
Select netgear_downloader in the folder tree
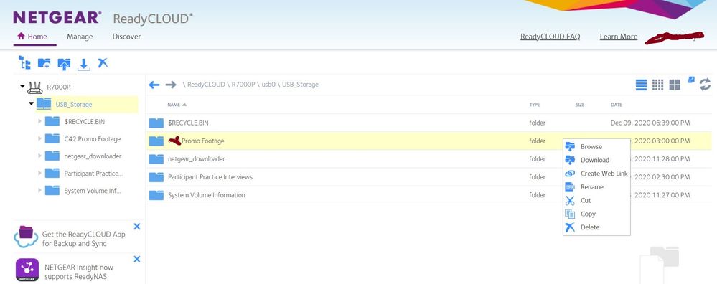(x=93, y=156)
